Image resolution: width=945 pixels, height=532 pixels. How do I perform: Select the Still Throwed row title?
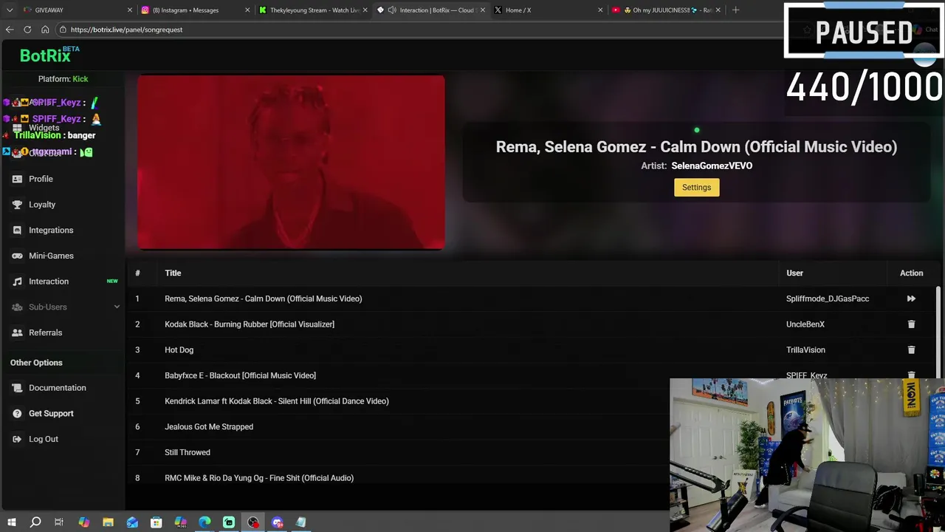(188, 452)
